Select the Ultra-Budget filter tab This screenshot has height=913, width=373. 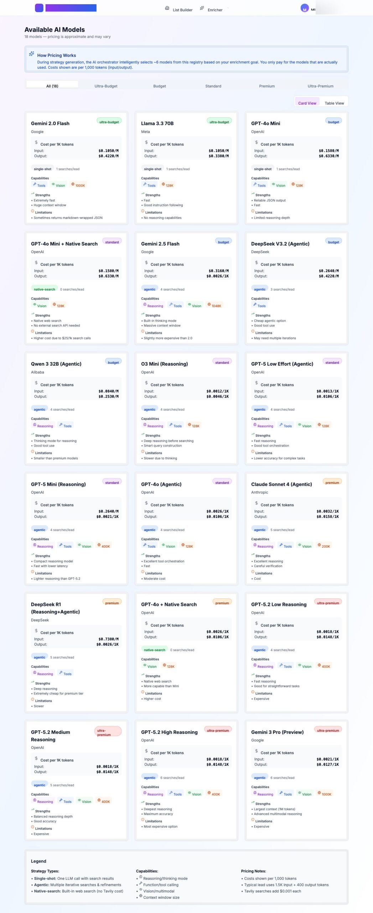106,86
